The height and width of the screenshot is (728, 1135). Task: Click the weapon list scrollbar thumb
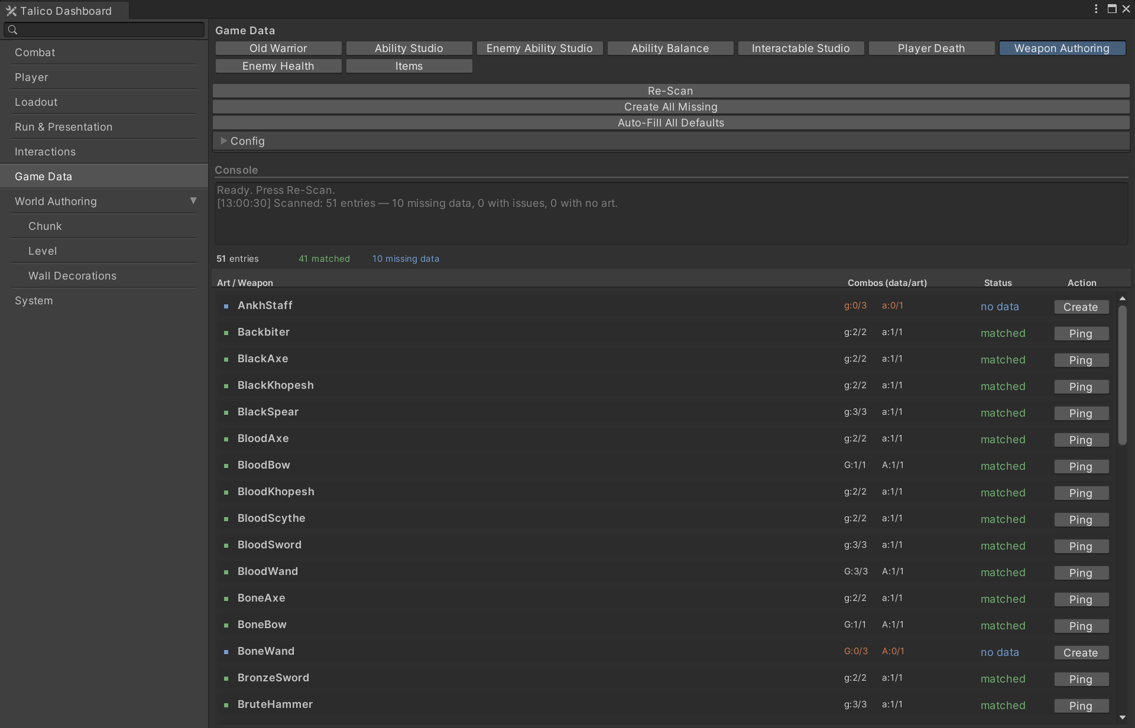pyautogui.click(x=1122, y=375)
